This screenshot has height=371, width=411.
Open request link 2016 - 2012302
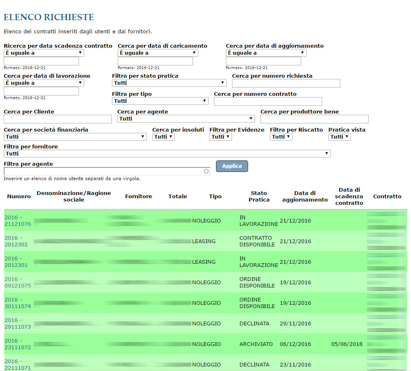(x=16, y=241)
